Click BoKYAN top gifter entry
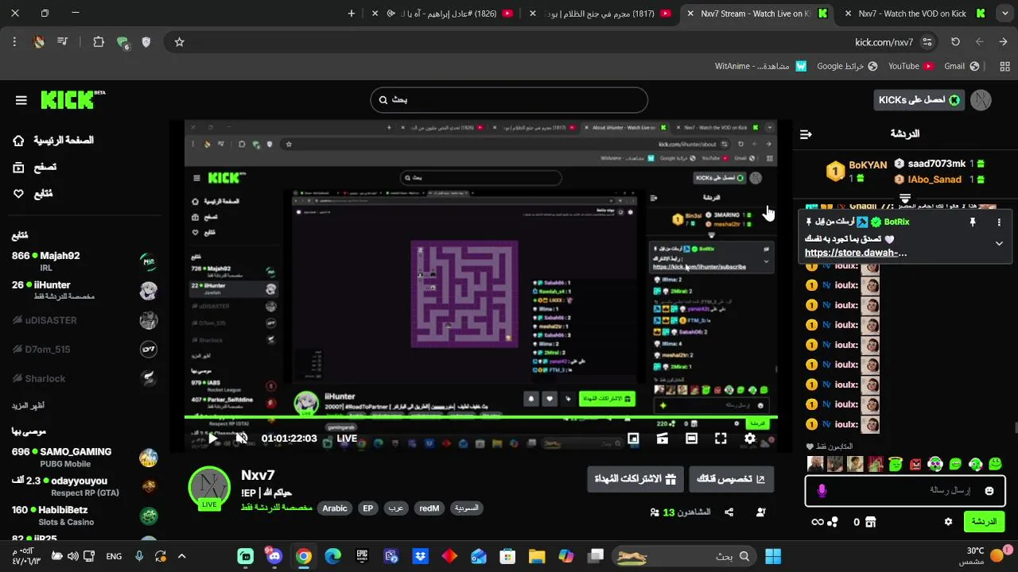1018x572 pixels. [x=857, y=171]
